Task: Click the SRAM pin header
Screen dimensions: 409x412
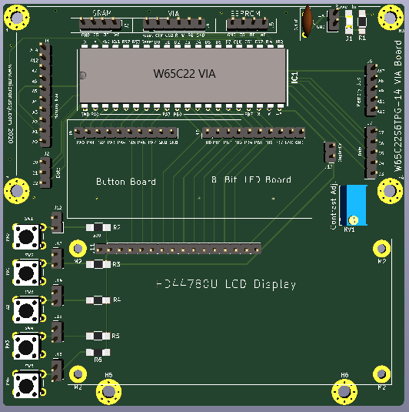Action: pos(100,24)
